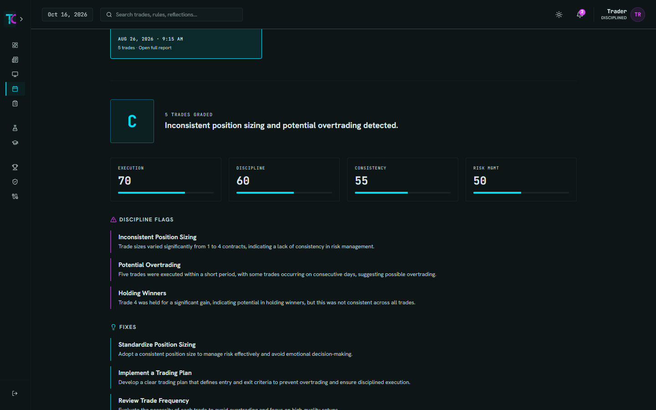This screenshot has height=410, width=656.
Task: Click the Fixes lightbulb icon
Action: (x=113, y=327)
